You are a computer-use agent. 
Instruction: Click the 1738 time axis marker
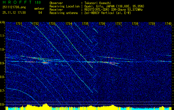pyautogui.click(x=135, y=24)
